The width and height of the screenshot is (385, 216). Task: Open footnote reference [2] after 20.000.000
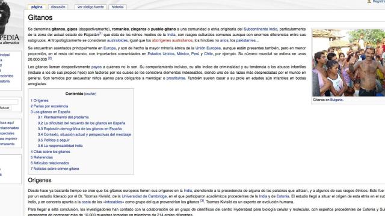50,58
